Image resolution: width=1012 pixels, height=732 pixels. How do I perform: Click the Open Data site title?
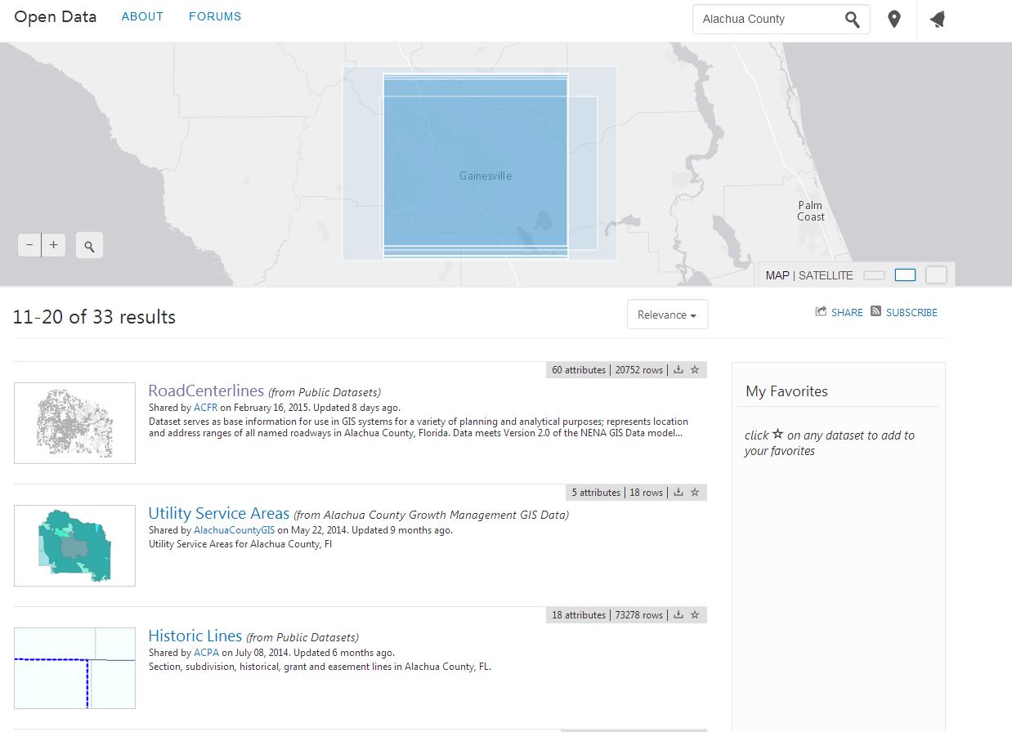55,16
